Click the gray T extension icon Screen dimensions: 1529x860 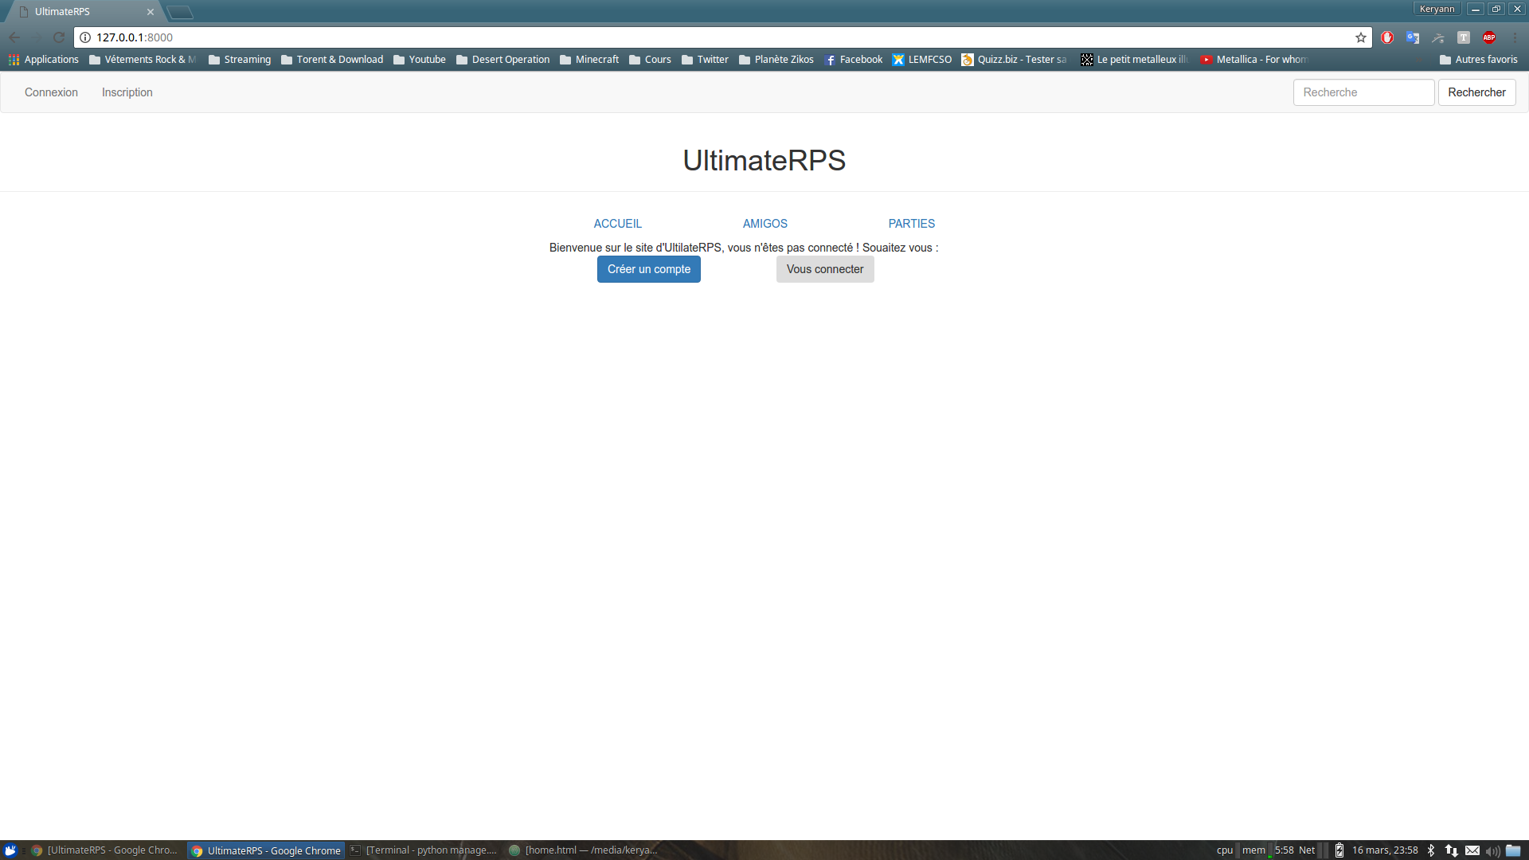[x=1464, y=37]
